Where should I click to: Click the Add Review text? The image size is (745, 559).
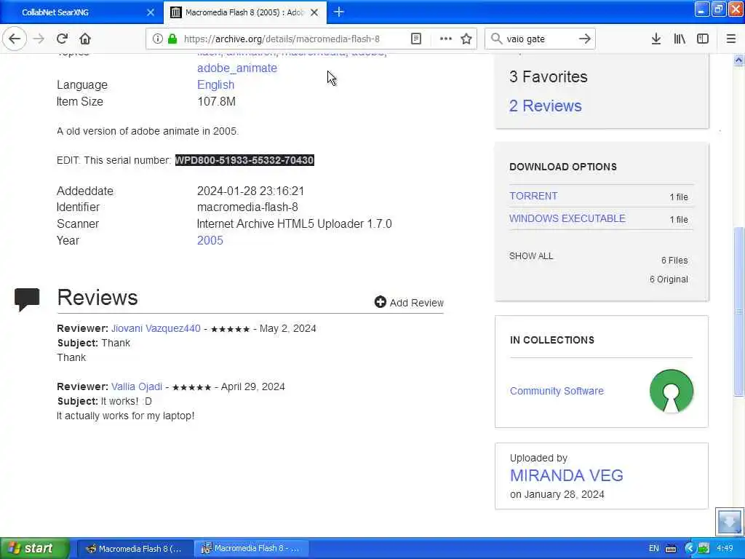[417, 303]
